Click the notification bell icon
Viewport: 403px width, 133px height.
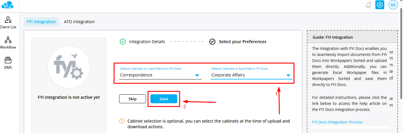pyautogui.click(x=368, y=5)
